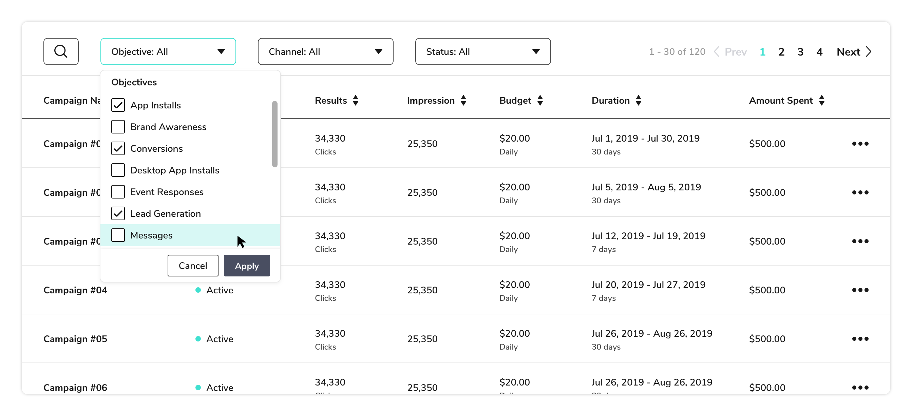Open three-dot menu for Campaign #05 row
Image resolution: width=912 pixels, height=416 pixels.
[x=860, y=339]
